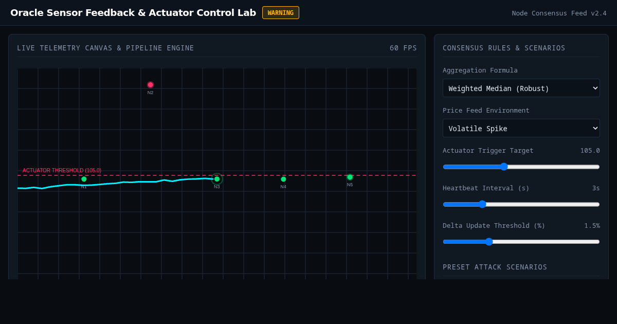Image resolution: width=617 pixels, height=324 pixels.
Task: Open the Price Feed Environment dropdown
Action: [521, 128]
